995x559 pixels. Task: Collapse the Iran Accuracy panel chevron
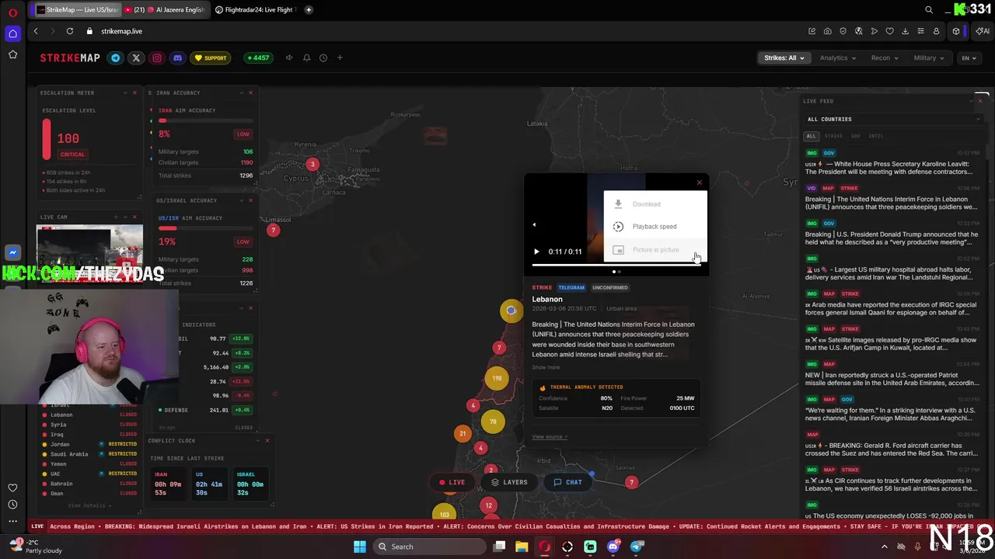(241, 92)
